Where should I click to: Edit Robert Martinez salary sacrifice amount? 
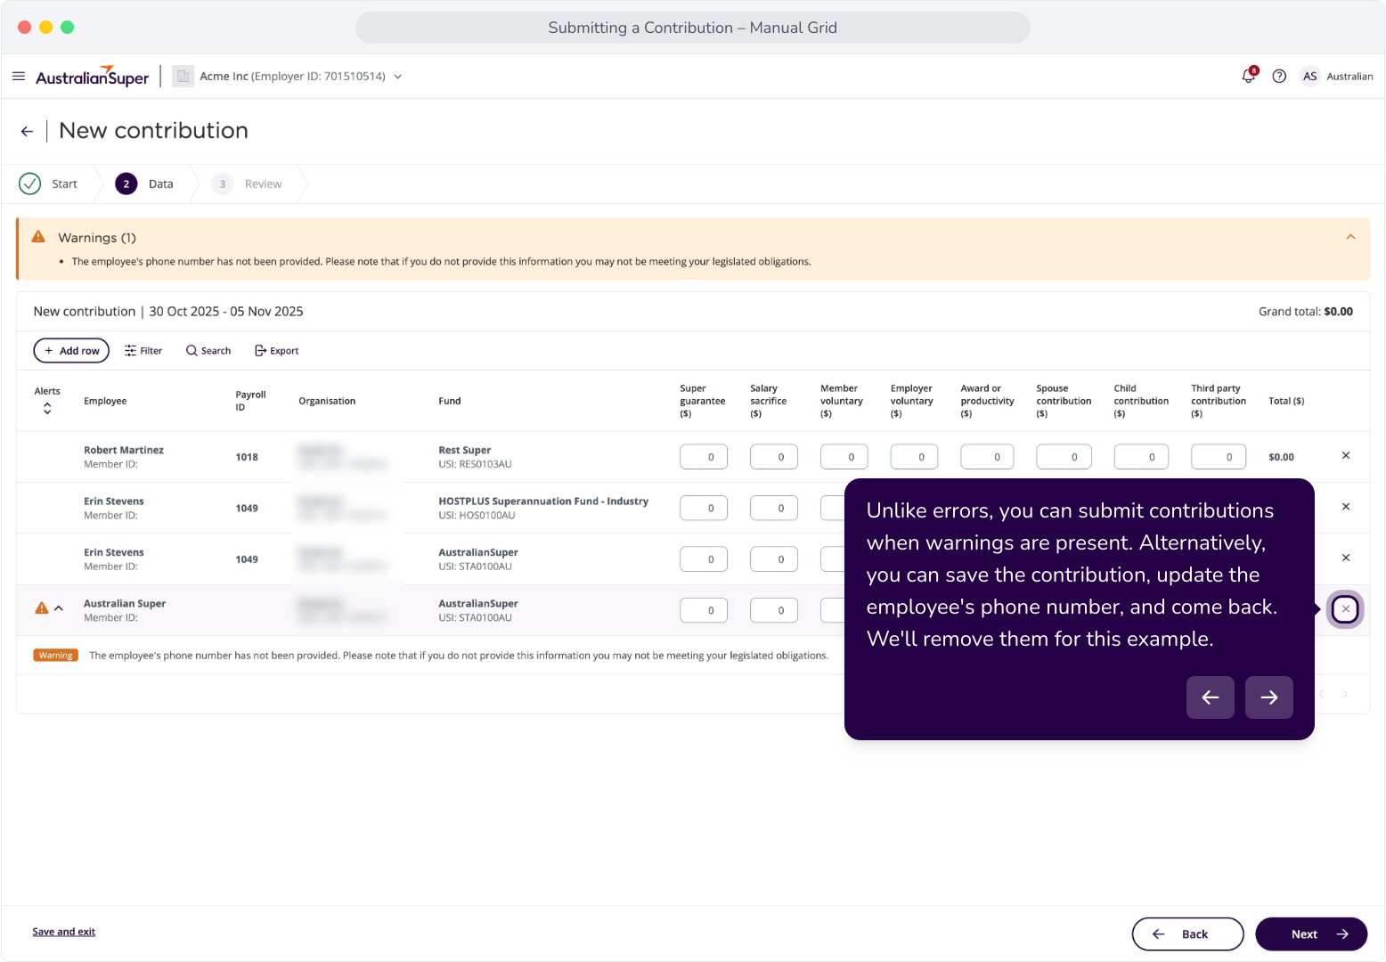coord(774,457)
